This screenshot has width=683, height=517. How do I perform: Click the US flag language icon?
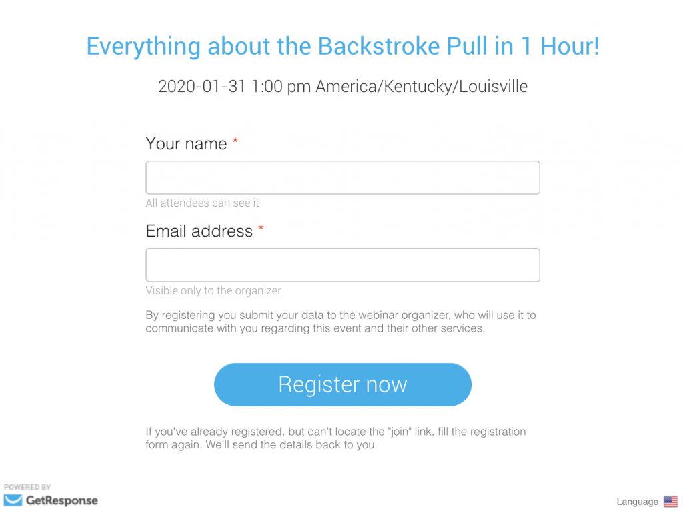pos(670,502)
